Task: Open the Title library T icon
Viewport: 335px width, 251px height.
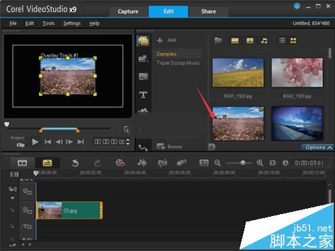Action: 143,95
